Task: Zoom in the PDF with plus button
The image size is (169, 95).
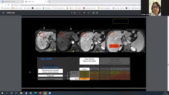Action: point(88,13)
